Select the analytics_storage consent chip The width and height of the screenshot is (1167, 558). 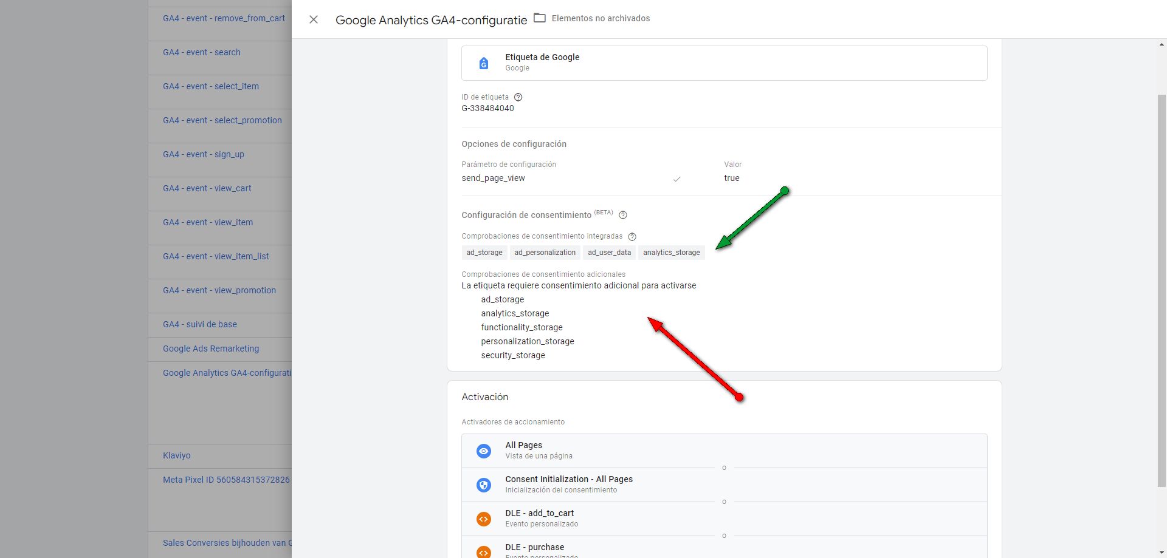coord(671,253)
